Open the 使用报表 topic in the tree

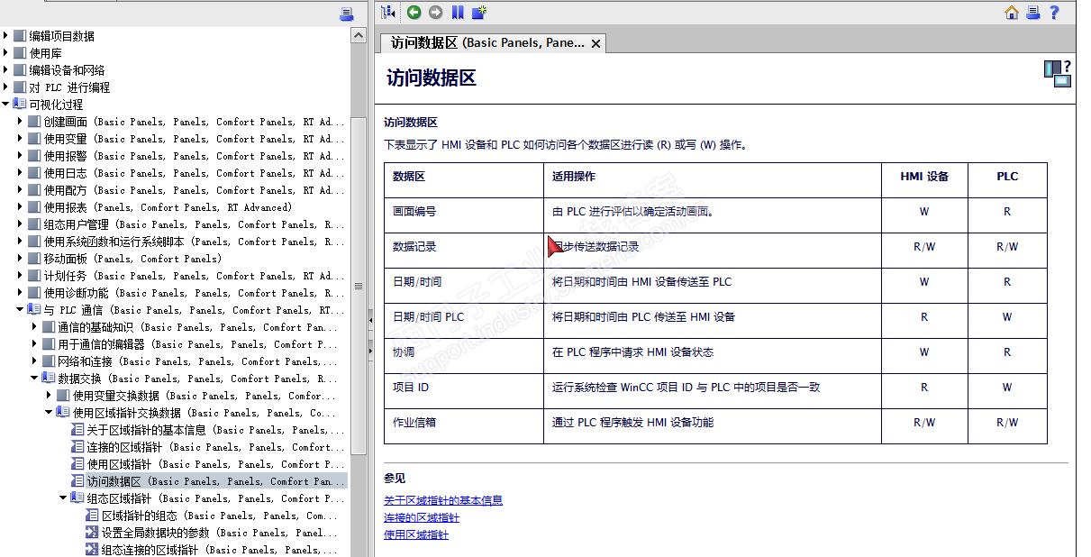(x=168, y=207)
